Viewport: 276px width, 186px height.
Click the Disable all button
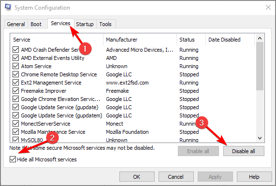[244, 151]
